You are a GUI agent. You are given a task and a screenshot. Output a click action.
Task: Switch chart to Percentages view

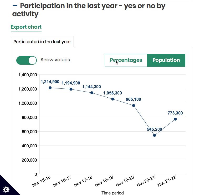click(x=126, y=60)
